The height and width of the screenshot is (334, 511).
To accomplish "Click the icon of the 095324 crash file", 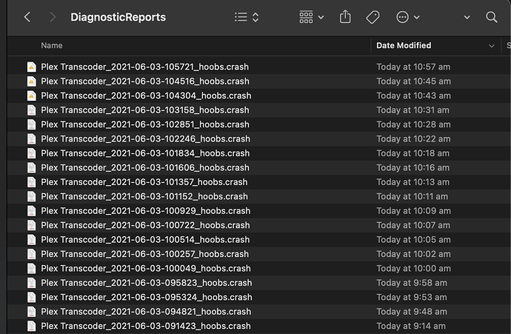I will point(31,297).
